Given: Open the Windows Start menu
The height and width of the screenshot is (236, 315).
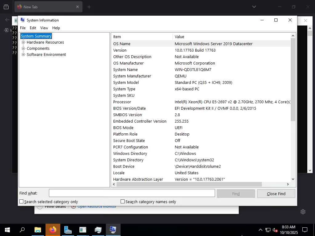Looking at the screenshot, I should pyautogui.click(x=7, y=230).
